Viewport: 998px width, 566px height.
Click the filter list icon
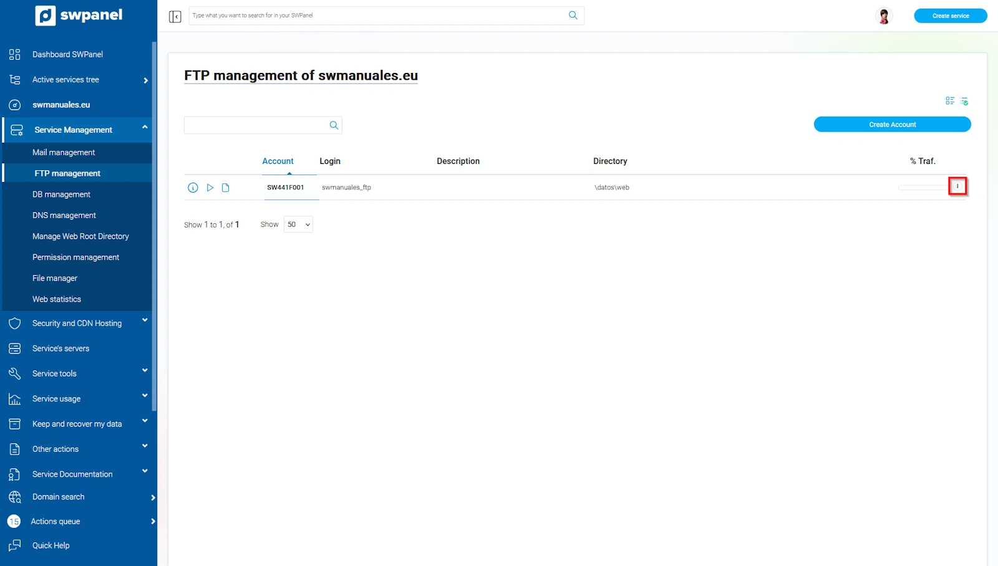(x=964, y=101)
